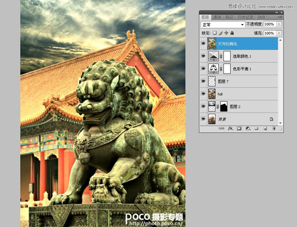
Task: Select the layer named hdr
Action: click(x=239, y=94)
